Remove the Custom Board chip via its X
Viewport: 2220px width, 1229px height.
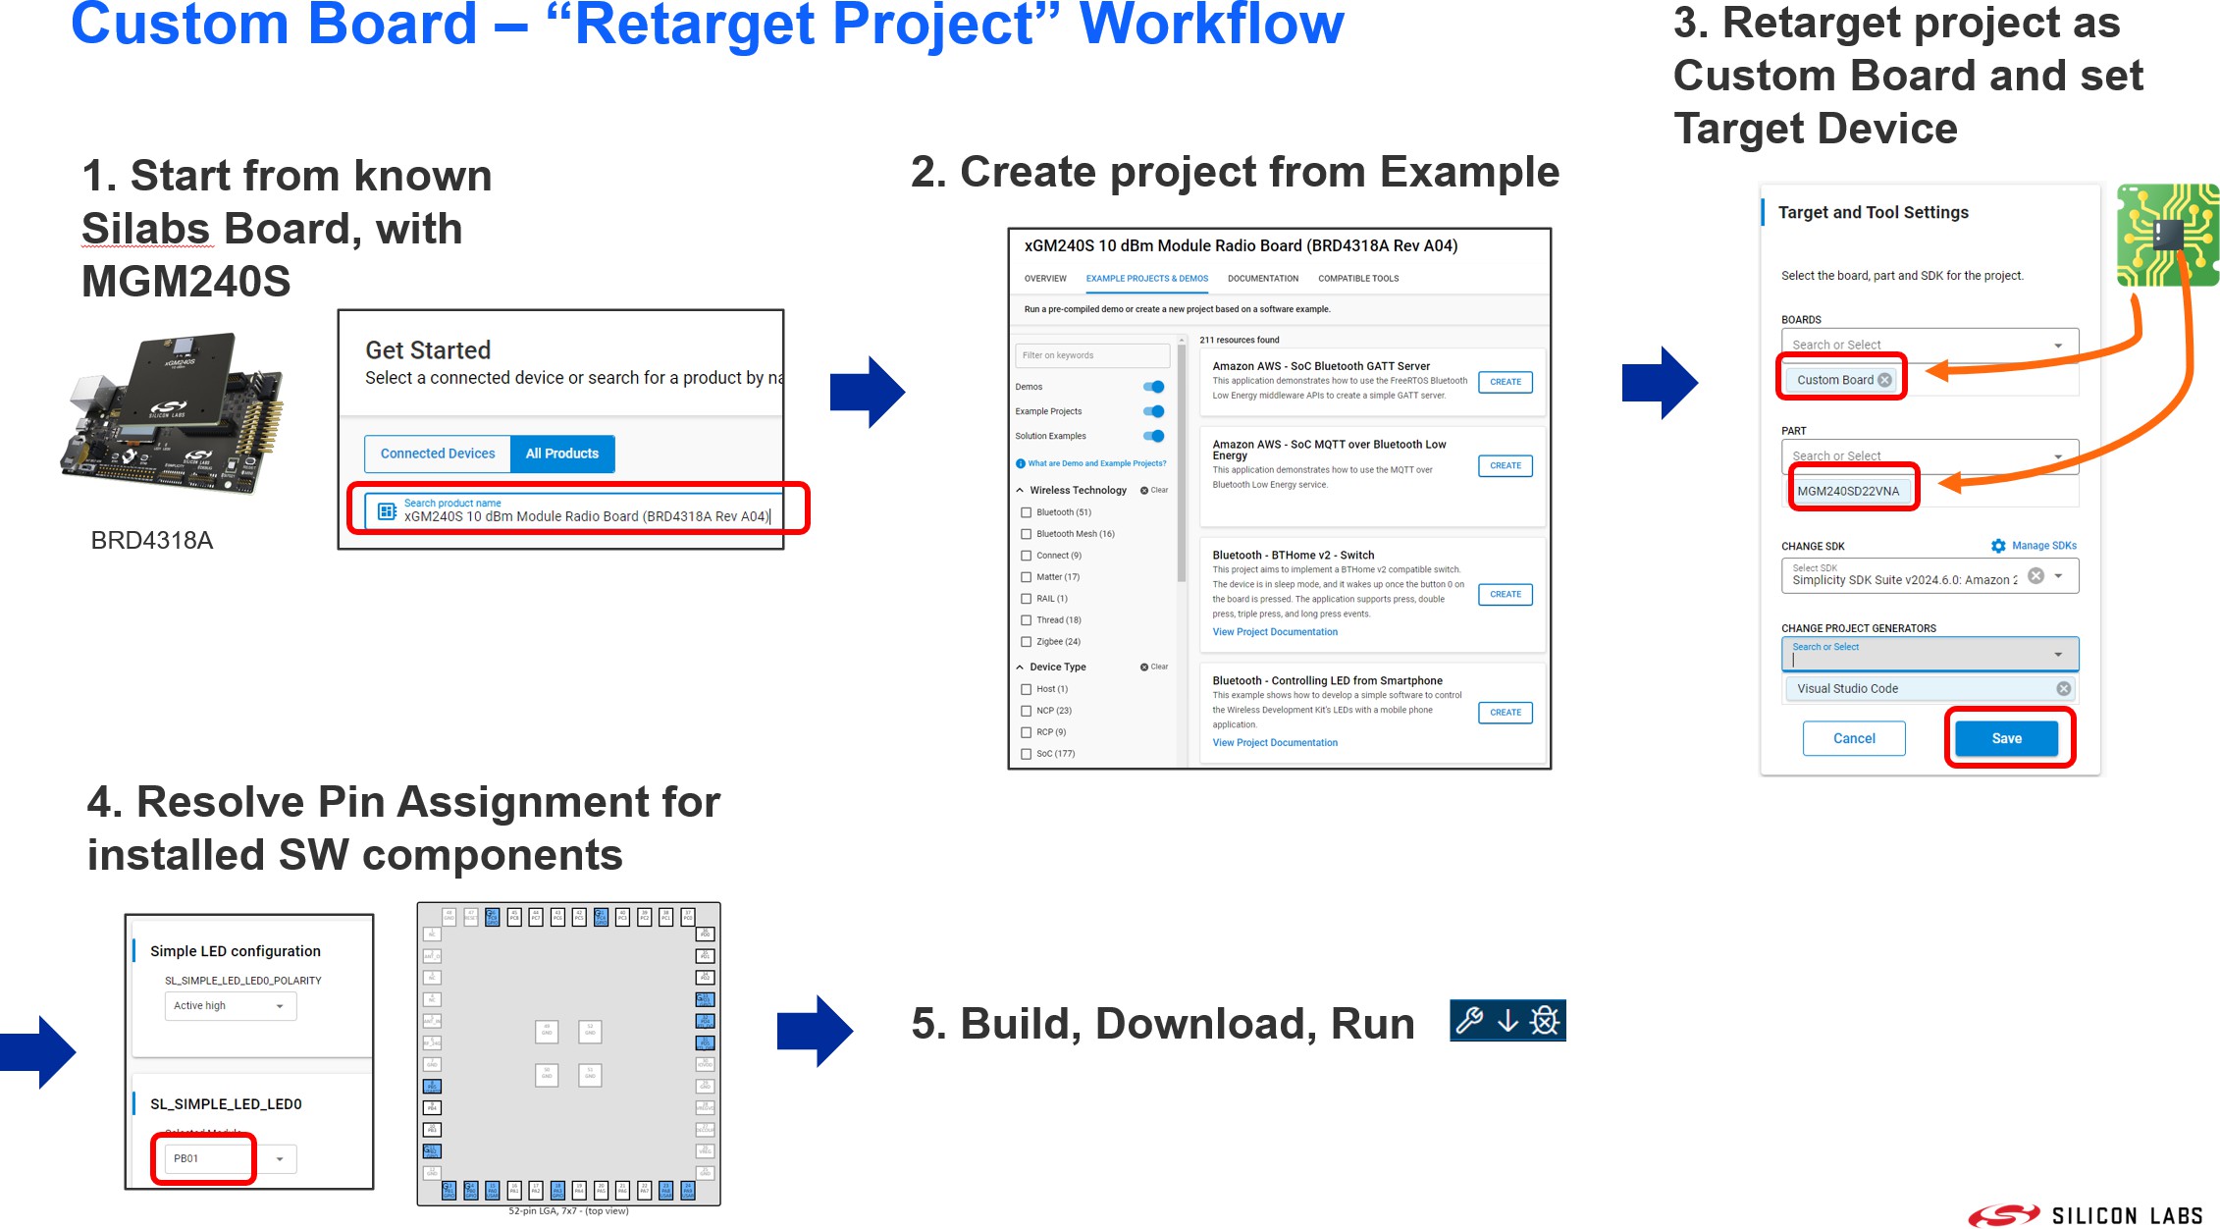pyautogui.click(x=1884, y=380)
